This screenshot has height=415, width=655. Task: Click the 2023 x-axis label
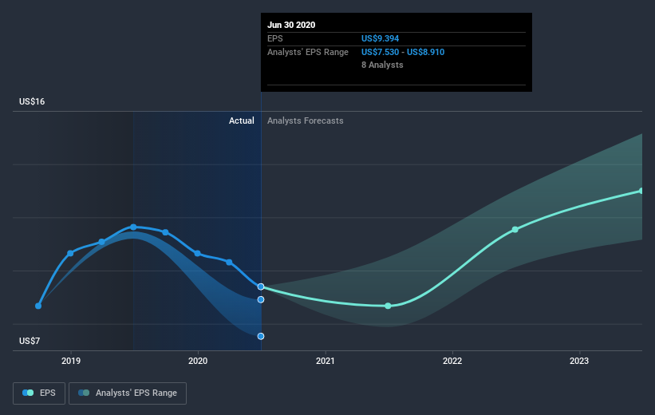(x=579, y=361)
